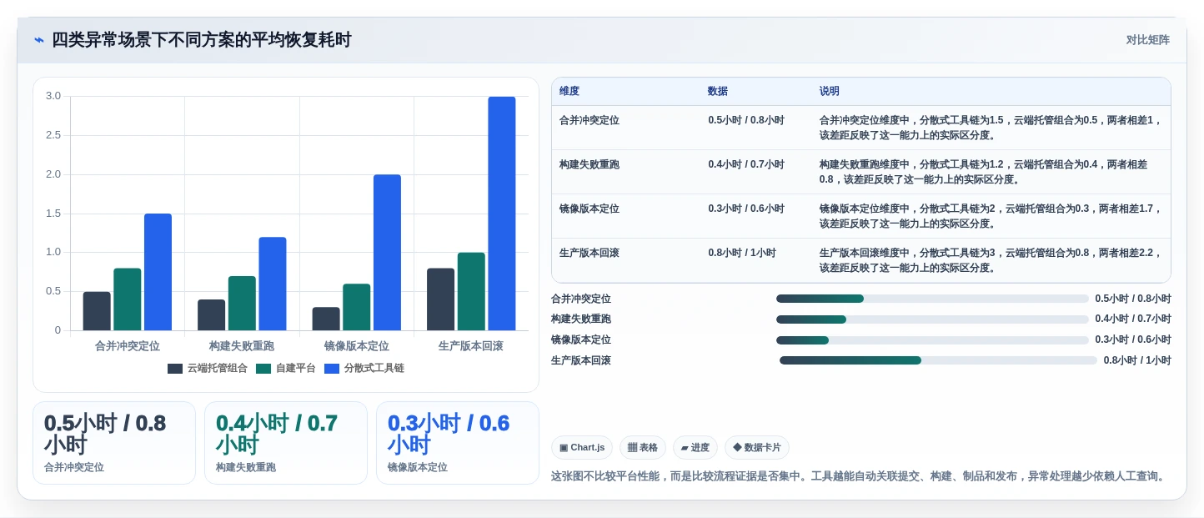Click the 生产版本回滚 description cell text

(991, 260)
